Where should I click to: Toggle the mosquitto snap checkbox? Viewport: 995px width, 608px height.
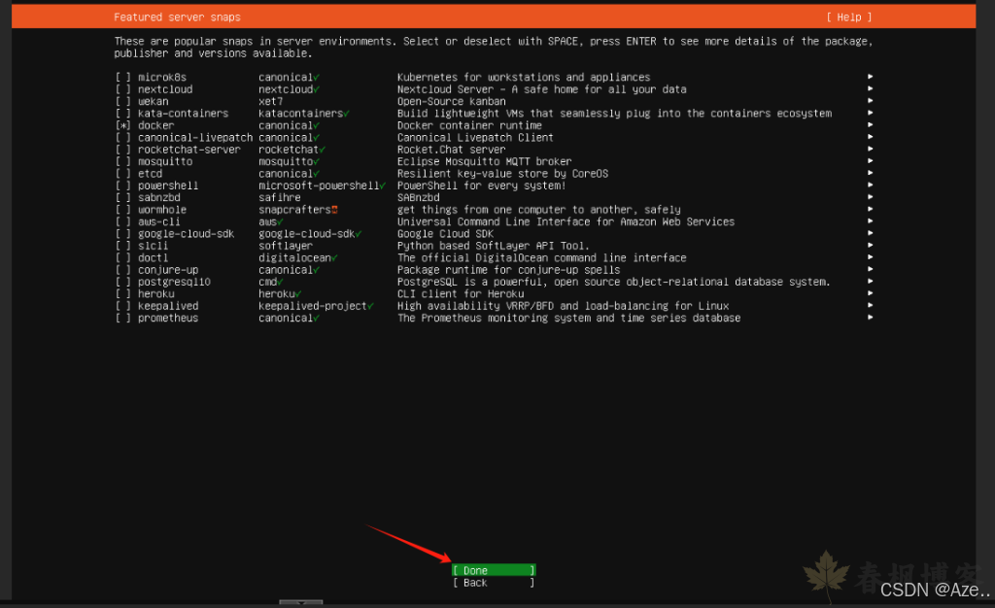pyautogui.click(x=123, y=161)
